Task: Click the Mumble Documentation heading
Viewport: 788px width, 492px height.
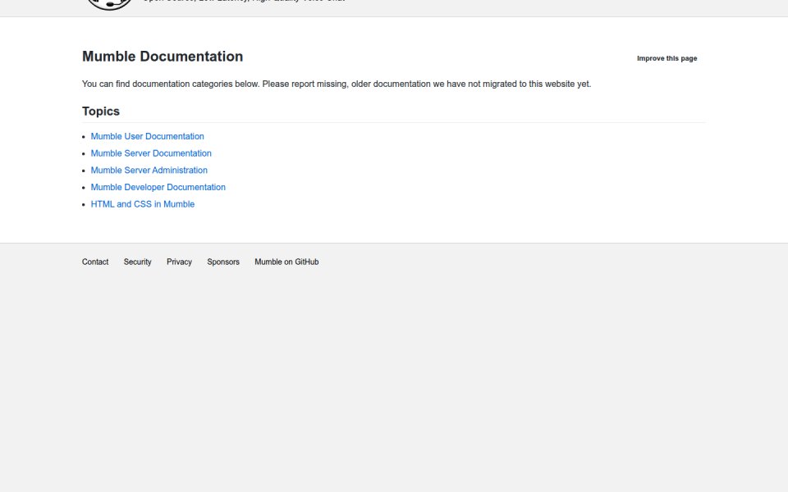Action: [163, 57]
